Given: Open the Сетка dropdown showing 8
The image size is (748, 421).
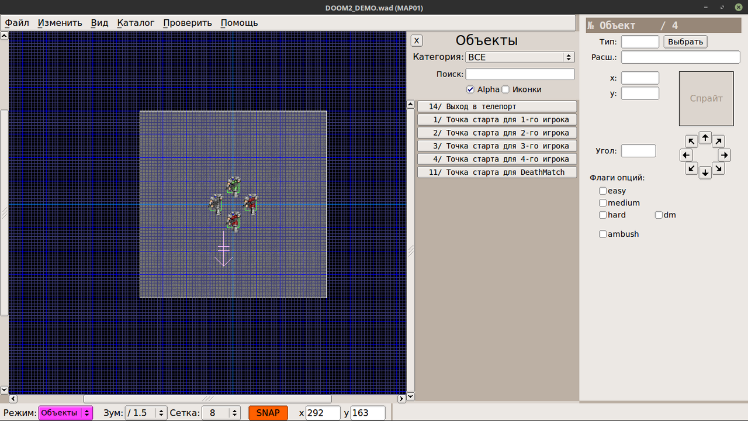Looking at the screenshot, I should point(221,413).
